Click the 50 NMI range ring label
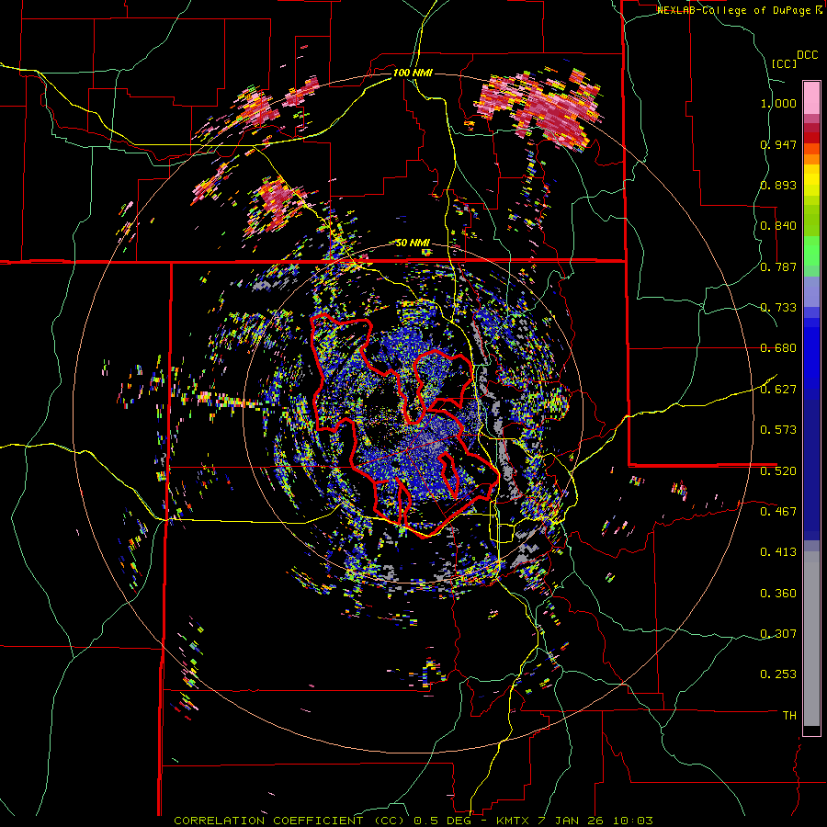 coord(413,243)
